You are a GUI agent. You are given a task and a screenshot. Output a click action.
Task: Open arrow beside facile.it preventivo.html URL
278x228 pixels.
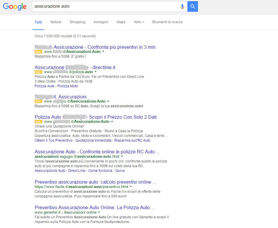tap(131, 187)
